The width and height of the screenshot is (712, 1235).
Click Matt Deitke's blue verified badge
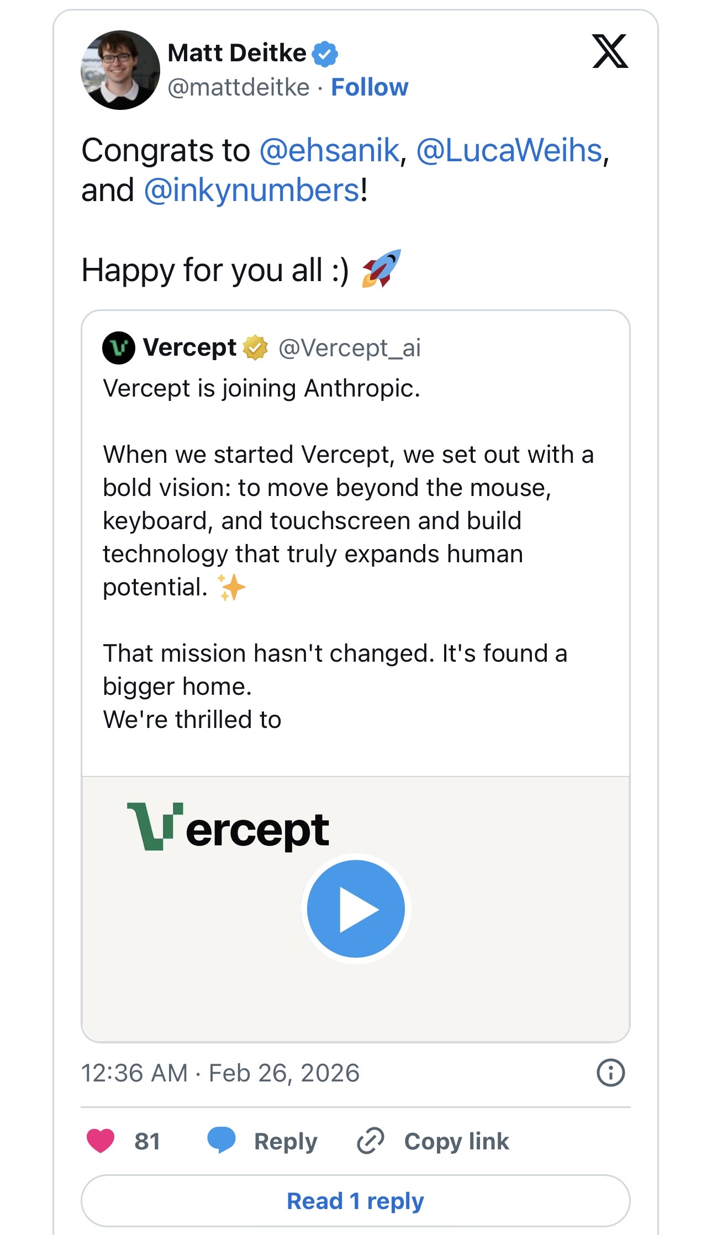pos(325,54)
